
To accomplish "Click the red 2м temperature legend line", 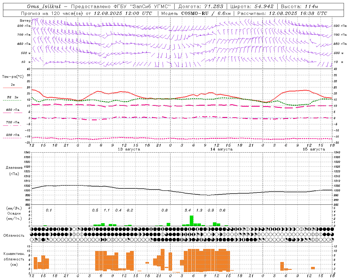I will pos(13,88).
